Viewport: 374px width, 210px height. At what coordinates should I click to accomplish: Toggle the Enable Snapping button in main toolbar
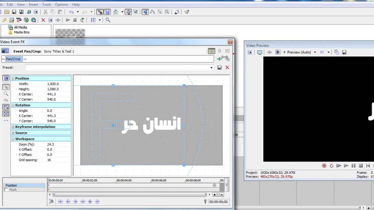click(x=100, y=12)
